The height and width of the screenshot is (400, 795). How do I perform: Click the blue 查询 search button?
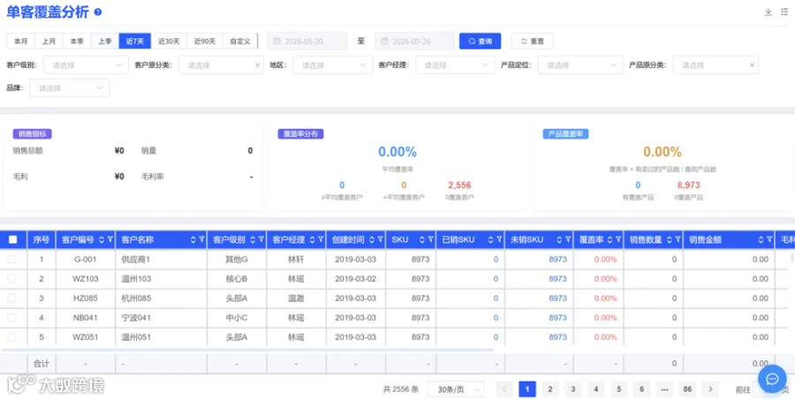click(x=481, y=42)
